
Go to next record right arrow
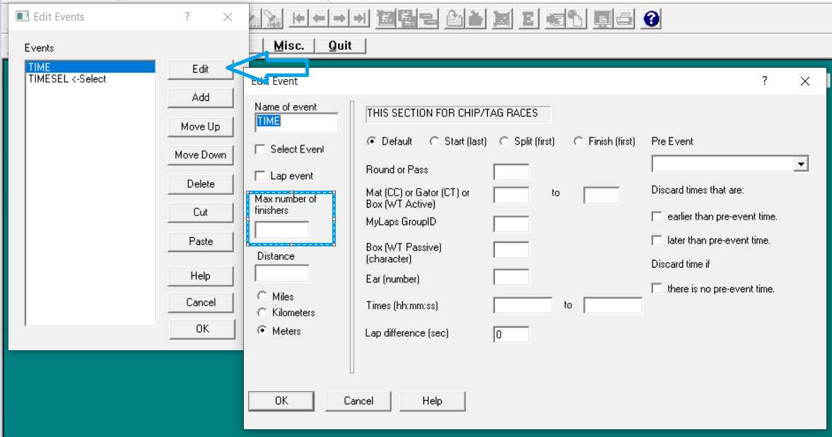[x=339, y=19]
